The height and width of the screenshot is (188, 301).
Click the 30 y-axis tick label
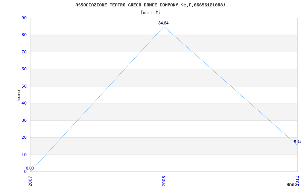click(x=24, y=120)
